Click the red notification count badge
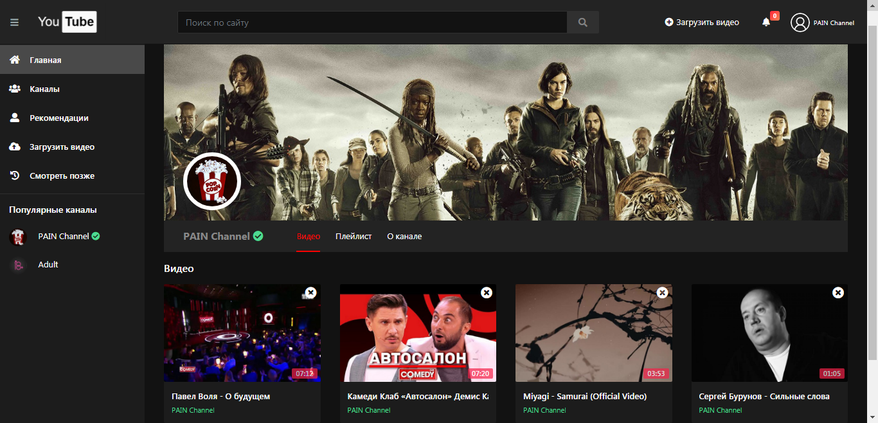 (775, 15)
